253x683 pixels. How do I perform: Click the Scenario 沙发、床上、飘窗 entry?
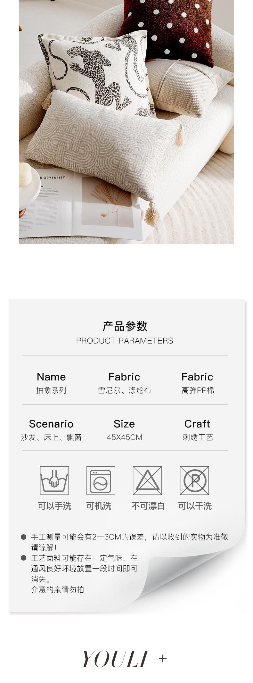(x=51, y=430)
